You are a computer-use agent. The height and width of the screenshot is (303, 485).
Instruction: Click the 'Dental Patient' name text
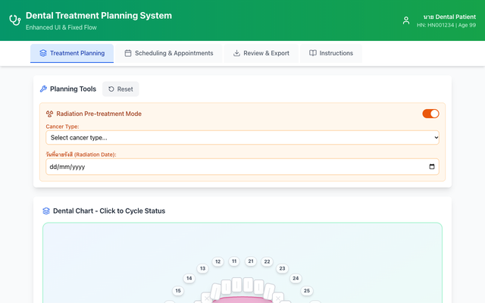455,17
